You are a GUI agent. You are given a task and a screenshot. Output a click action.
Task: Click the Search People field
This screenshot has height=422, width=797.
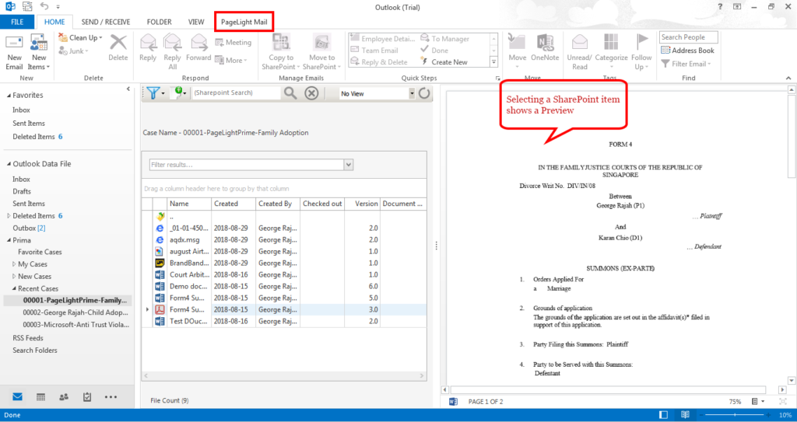coord(689,37)
